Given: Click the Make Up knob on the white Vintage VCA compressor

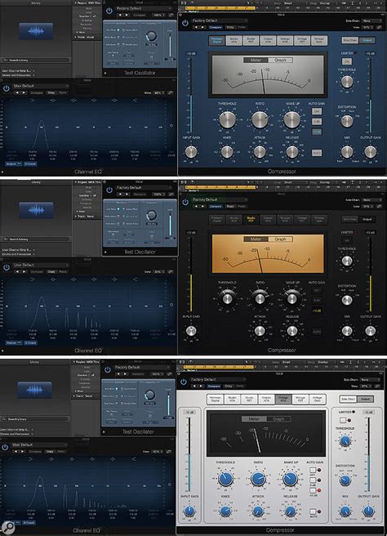Looking at the screenshot, I should pos(290,480).
